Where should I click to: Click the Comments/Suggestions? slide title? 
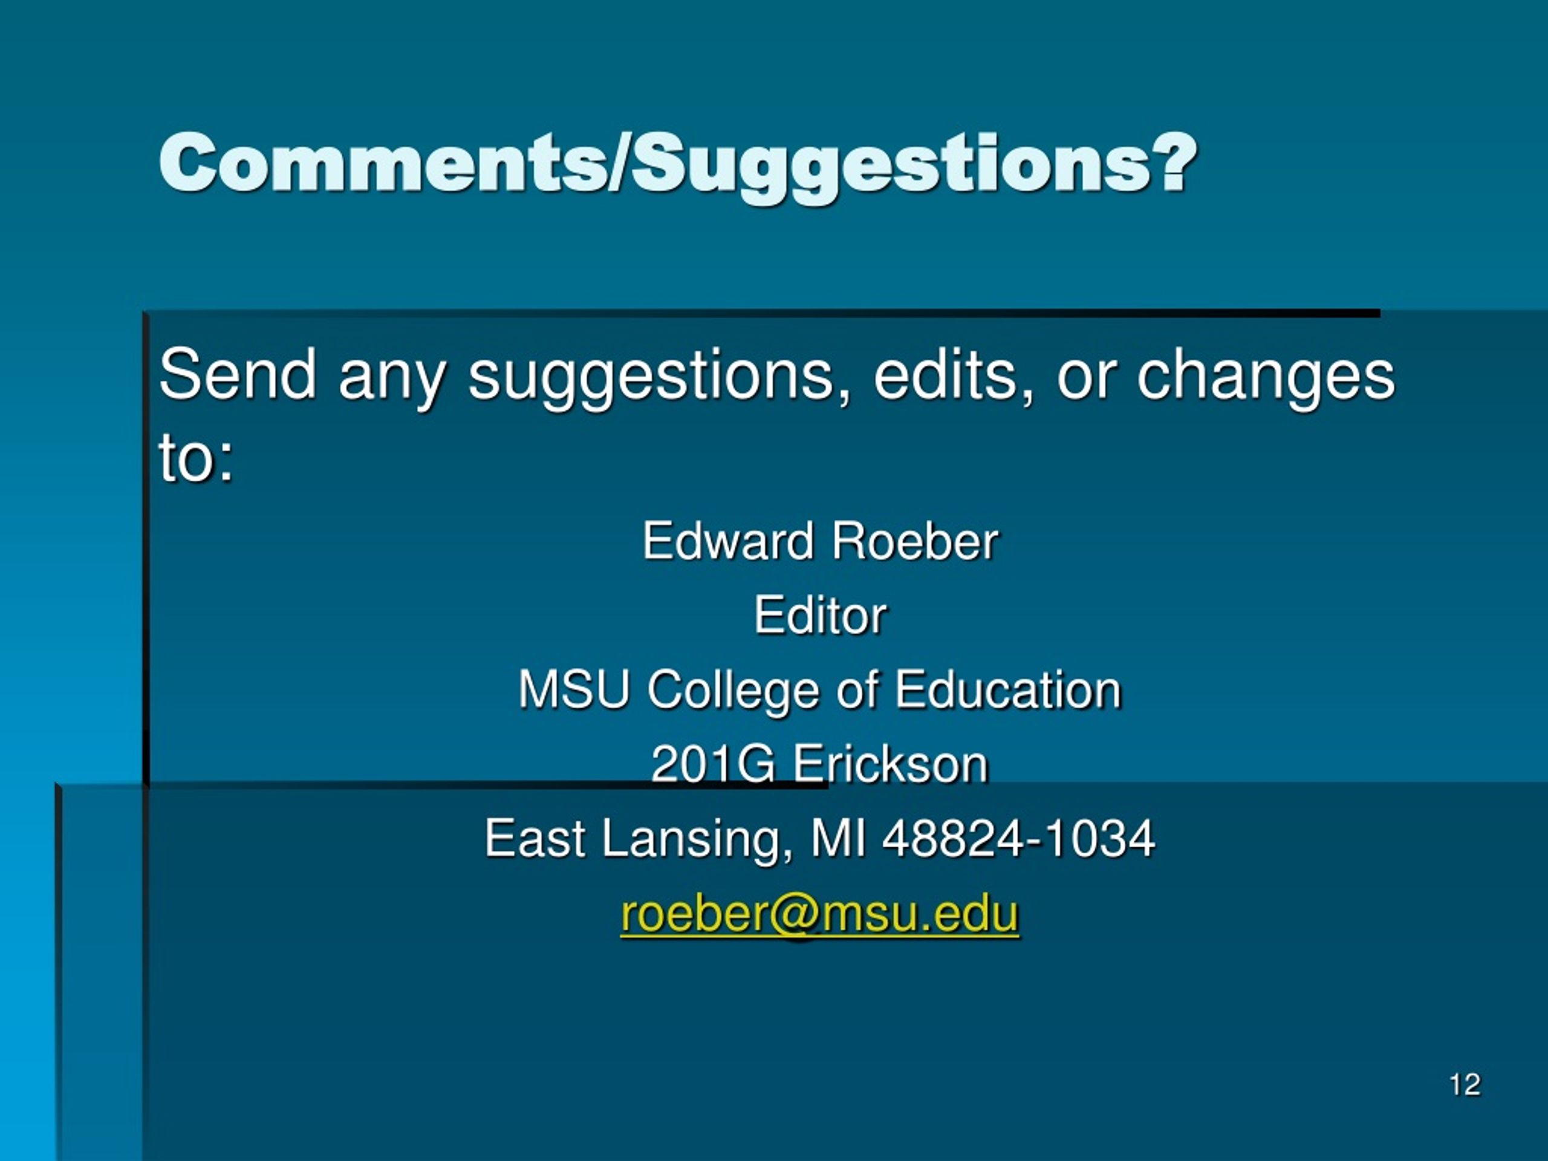click(x=678, y=166)
